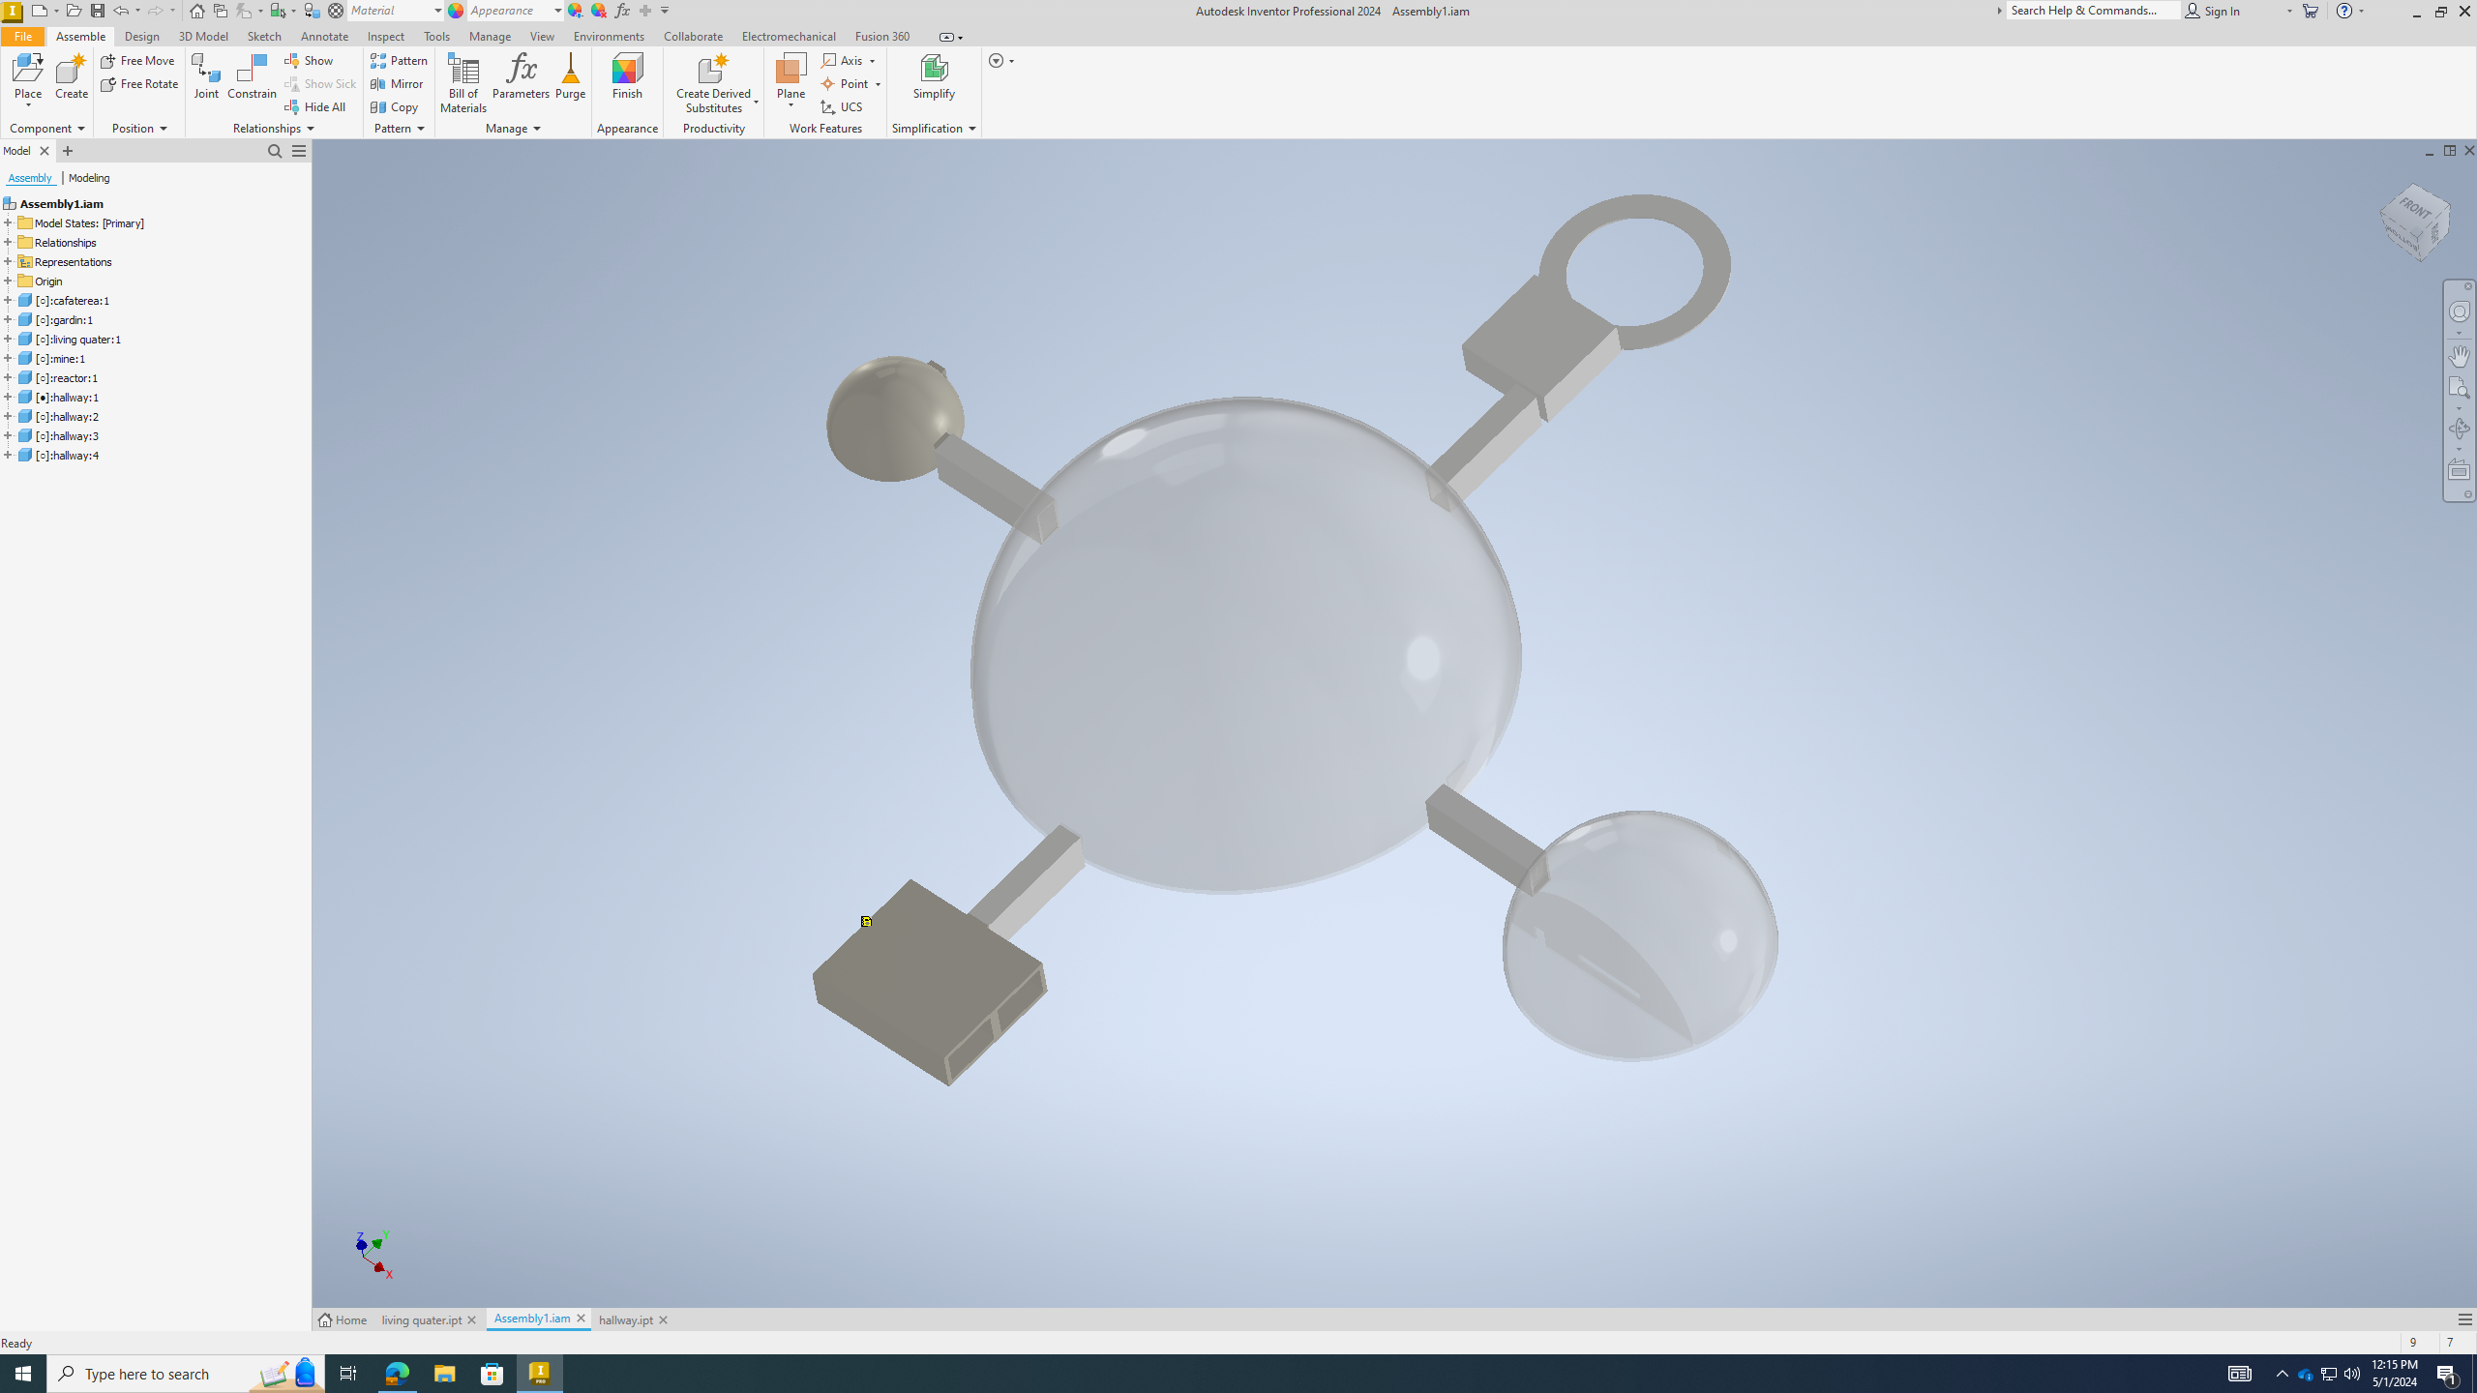Expand the cafaterea:1 component node

point(8,301)
